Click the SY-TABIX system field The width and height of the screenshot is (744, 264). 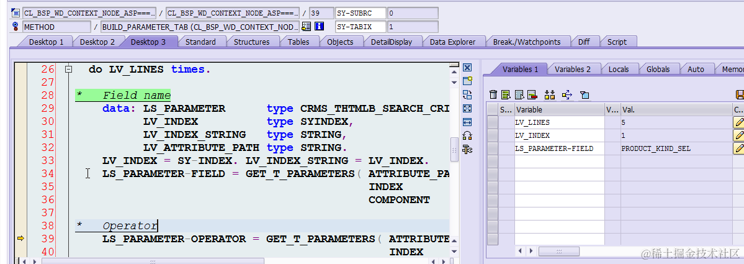pos(361,27)
